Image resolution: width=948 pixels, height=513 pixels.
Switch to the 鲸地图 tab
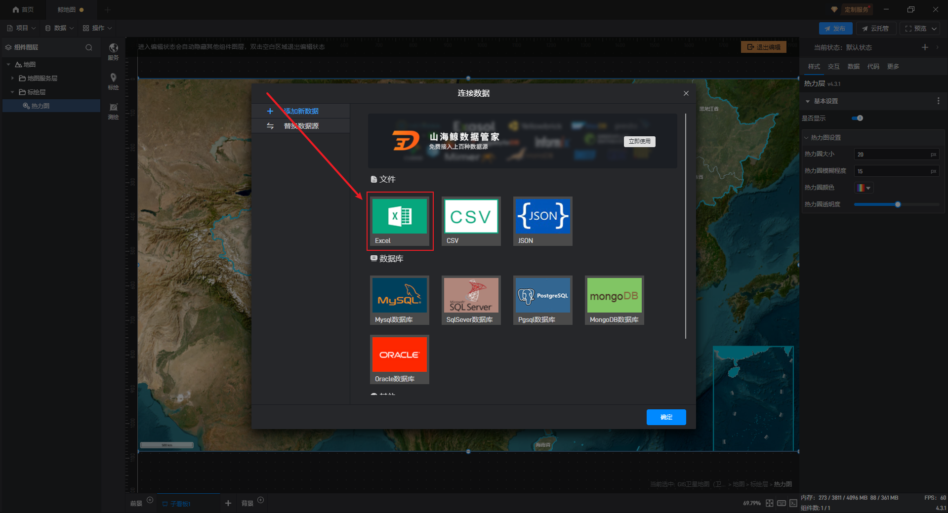(x=71, y=9)
